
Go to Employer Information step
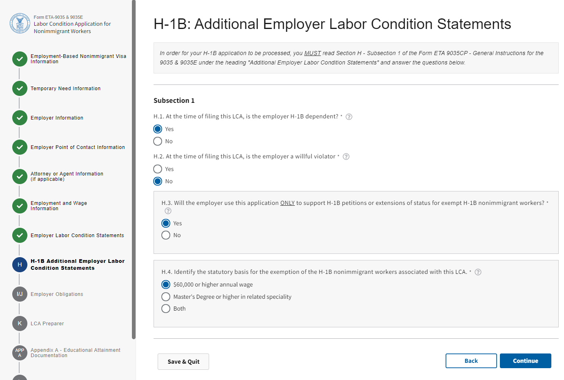(57, 118)
